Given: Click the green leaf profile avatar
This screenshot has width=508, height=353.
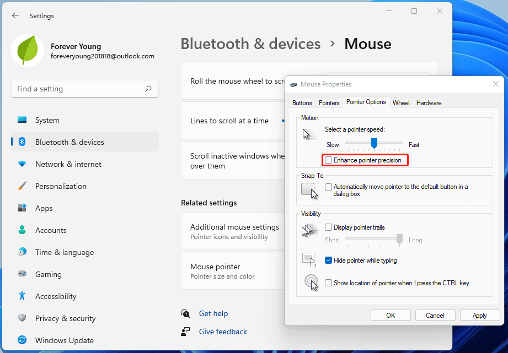Looking at the screenshot, I should pyautogui.click(x=28, y=50).
